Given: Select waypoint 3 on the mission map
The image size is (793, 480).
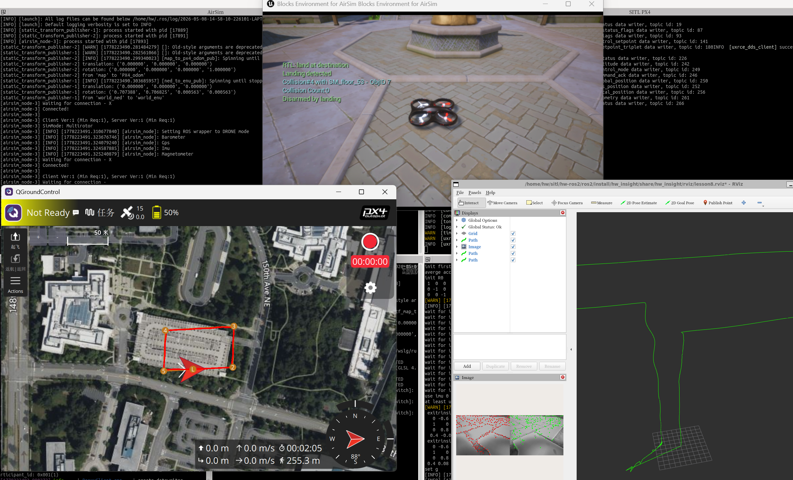Looking at the screenshot, I should point(234,326).
